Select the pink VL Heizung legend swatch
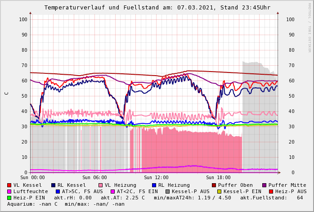 [101, 185]
